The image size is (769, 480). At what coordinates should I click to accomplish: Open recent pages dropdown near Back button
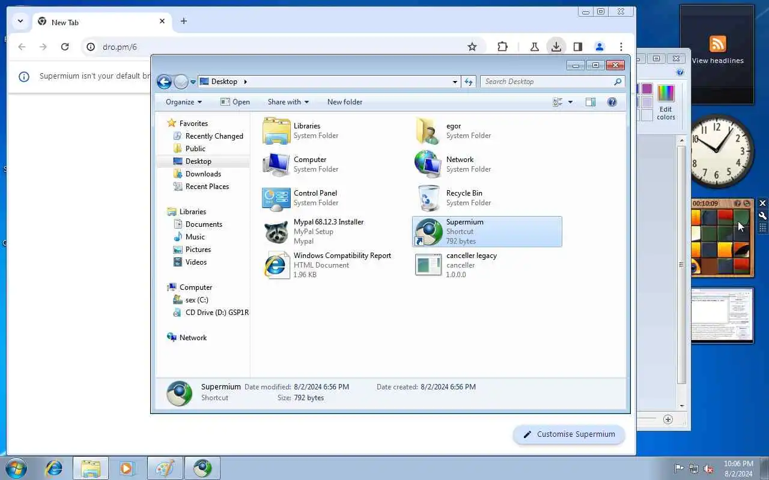coord(193,82)
